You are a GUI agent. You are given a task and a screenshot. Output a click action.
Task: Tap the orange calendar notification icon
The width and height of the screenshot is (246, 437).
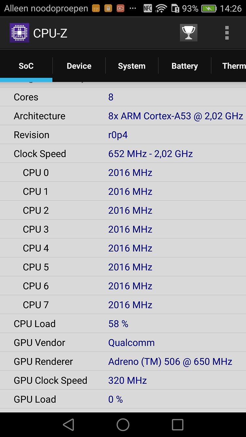[96, 8]
